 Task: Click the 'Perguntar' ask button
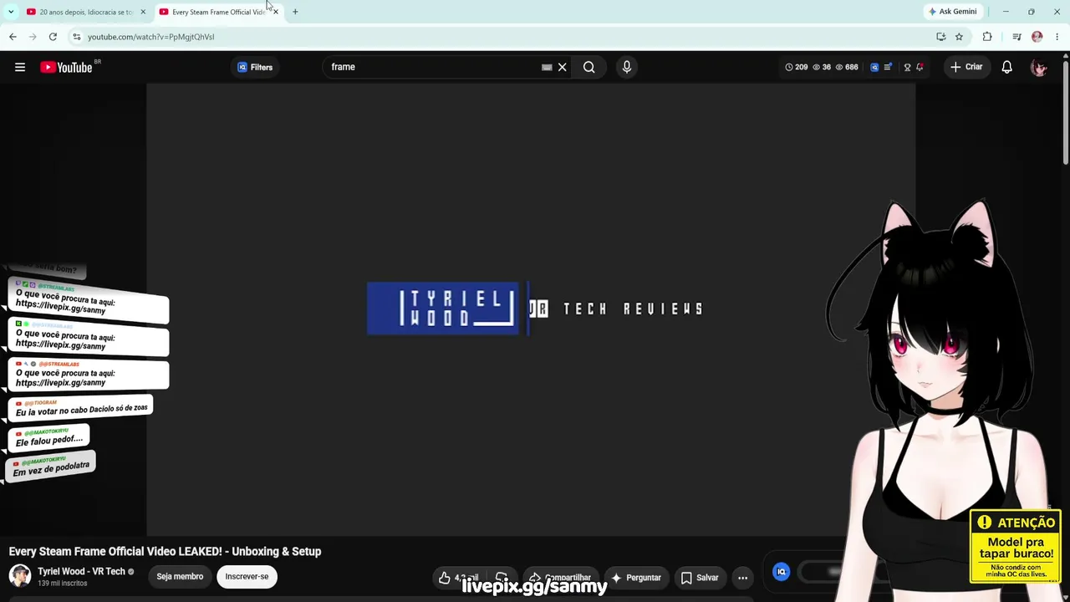point(637,578)
